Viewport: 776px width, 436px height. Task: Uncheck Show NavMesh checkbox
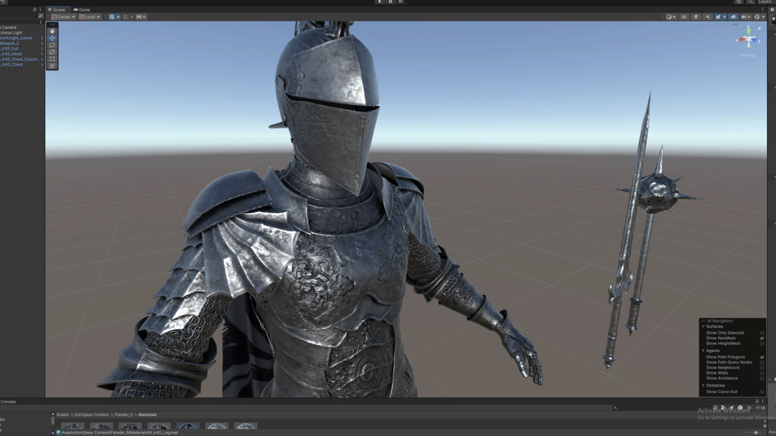(762, 338)
